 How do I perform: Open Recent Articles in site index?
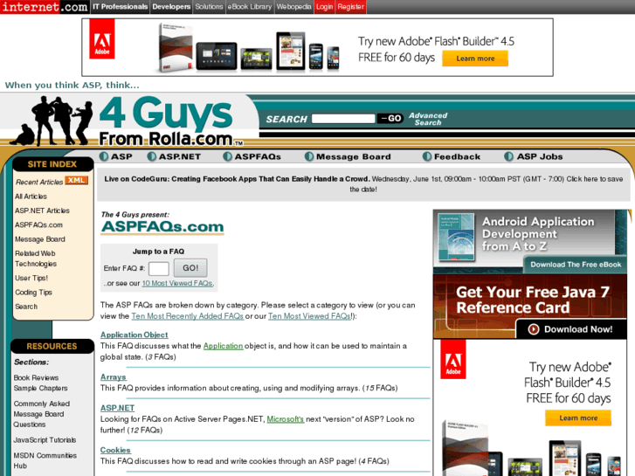(x=39, y=182)
